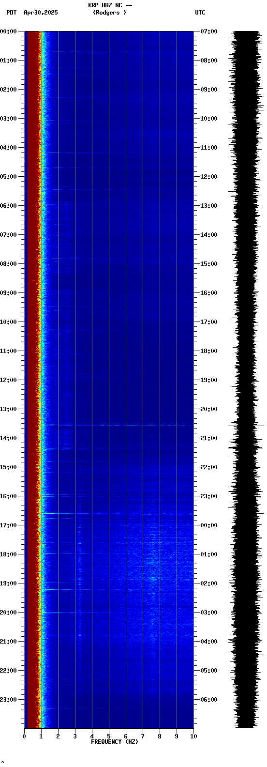
Task: Click the 05:00 UTC time label
Action: [208, 671]
